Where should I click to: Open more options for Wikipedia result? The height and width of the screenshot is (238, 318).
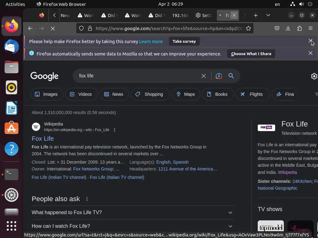(x=115, y=130)
